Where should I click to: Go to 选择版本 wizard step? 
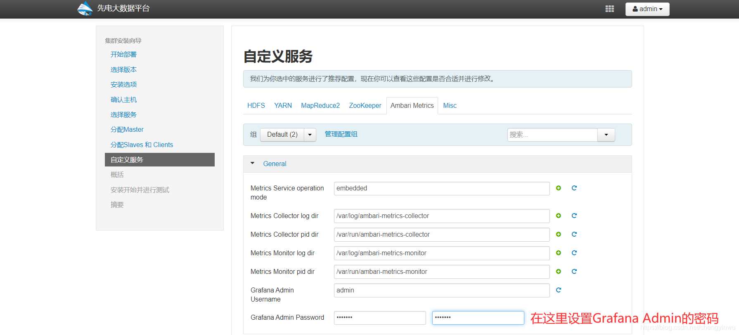123,69
